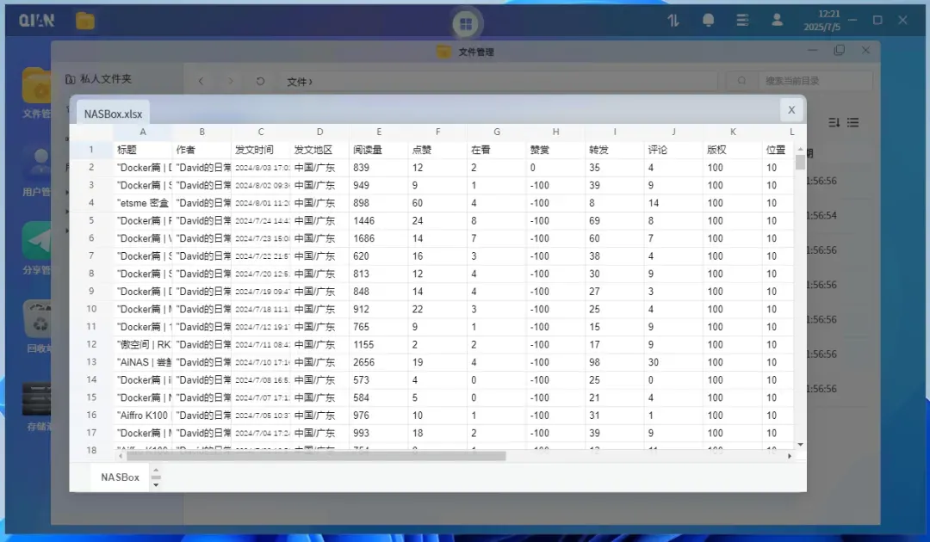Viewport: 930px width, 542px height.
Task: Open the 用户管理 desktop icon
Action: point(37,170)
